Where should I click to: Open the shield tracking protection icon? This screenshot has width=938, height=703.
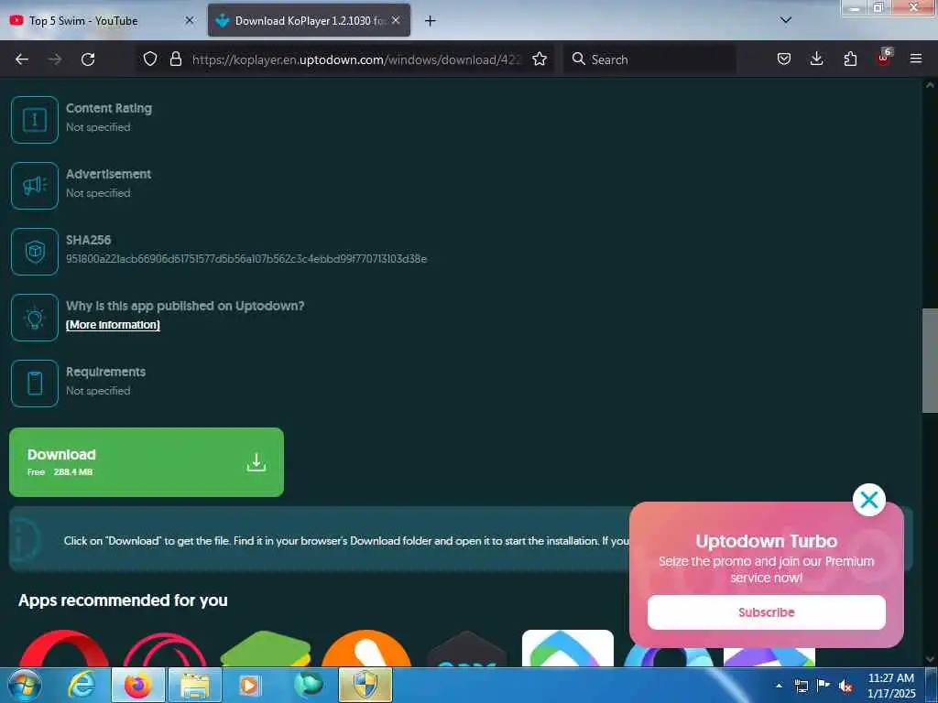pos(150,59)
